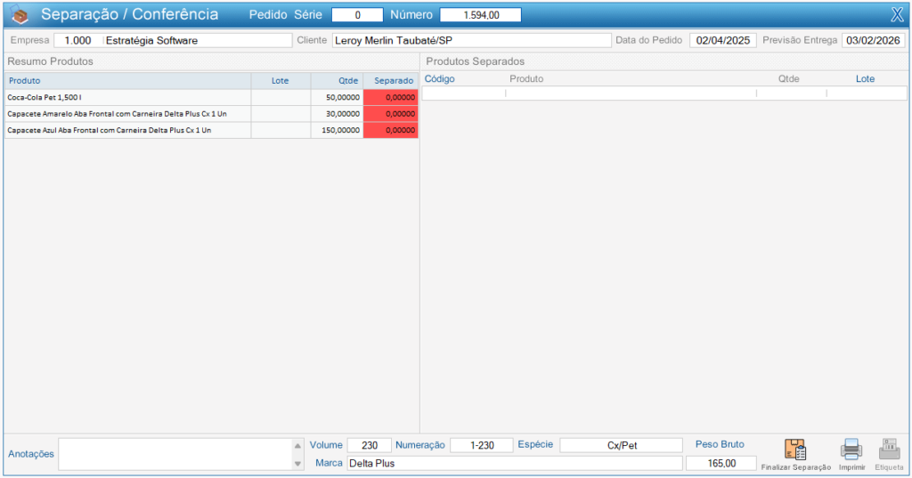The image size is (912, 478).
Task: Edit the Marca field Delta Plus
Action: tap(513, 464)
